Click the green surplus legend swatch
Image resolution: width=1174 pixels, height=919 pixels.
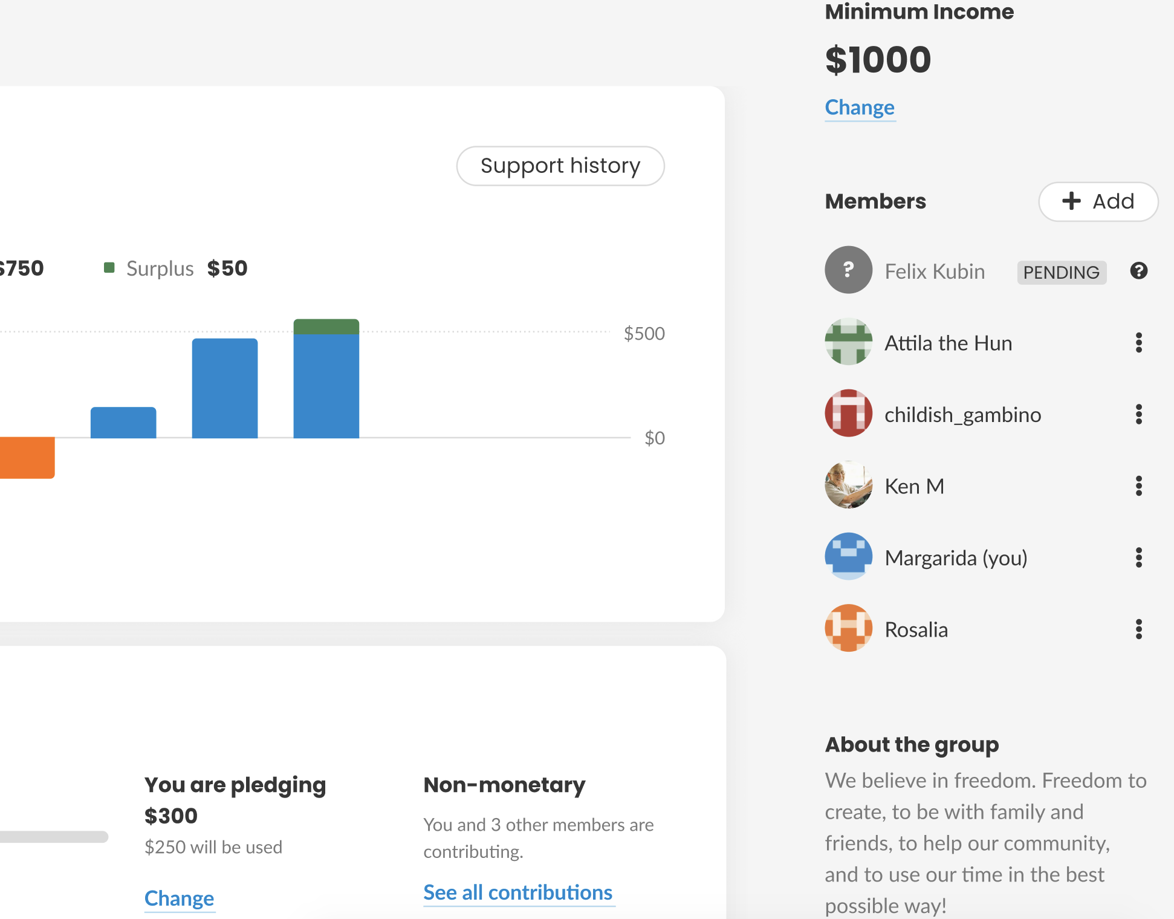(x=109, y=267)
